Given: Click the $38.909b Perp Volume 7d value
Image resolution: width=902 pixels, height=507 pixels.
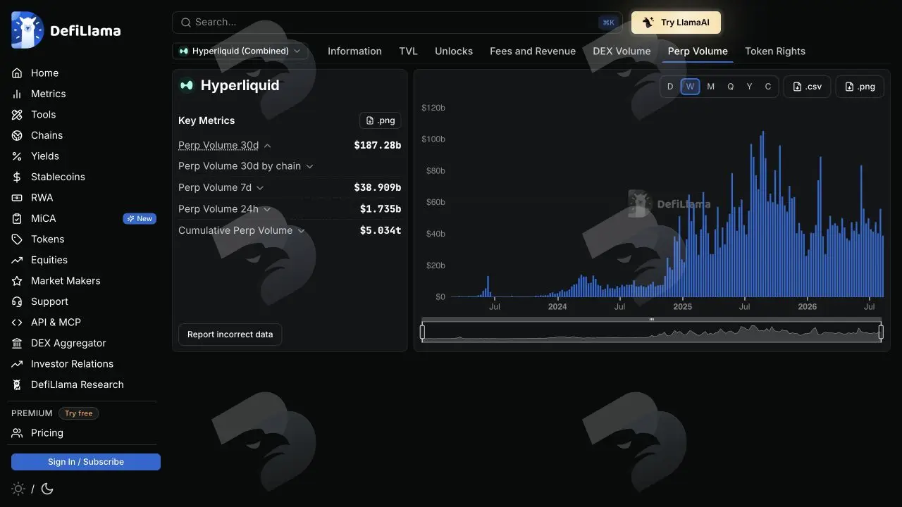Looking at the screenshot, I should (x=378, y=187).
